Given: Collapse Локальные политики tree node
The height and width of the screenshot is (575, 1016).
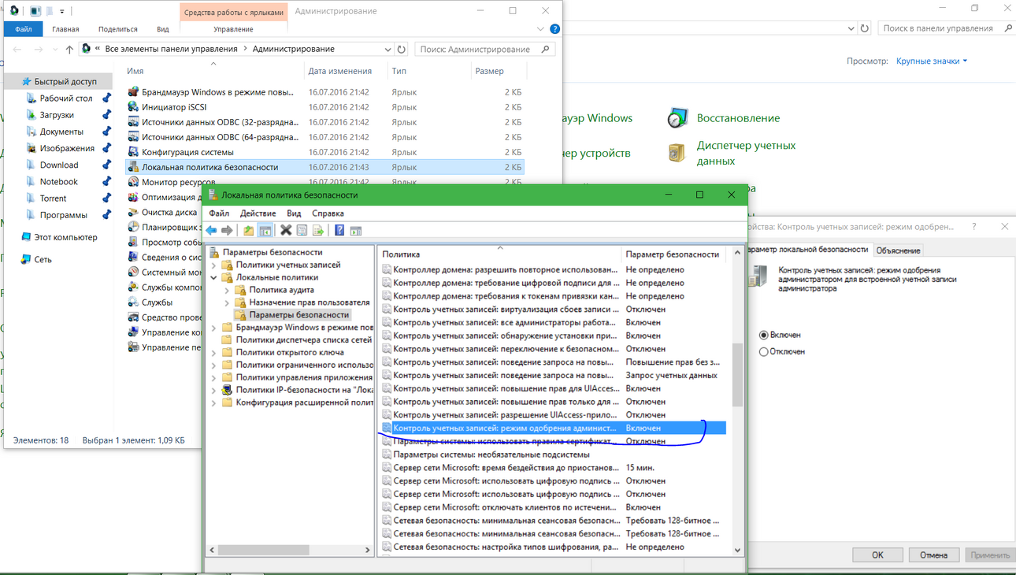Looking at the screenshot, I should [214, 277].
